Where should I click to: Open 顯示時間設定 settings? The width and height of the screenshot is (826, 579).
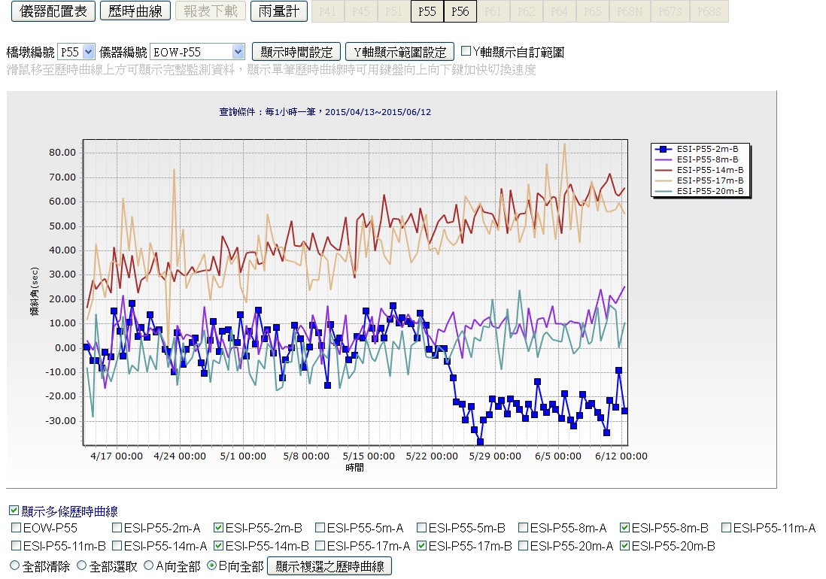pos(296,52)
